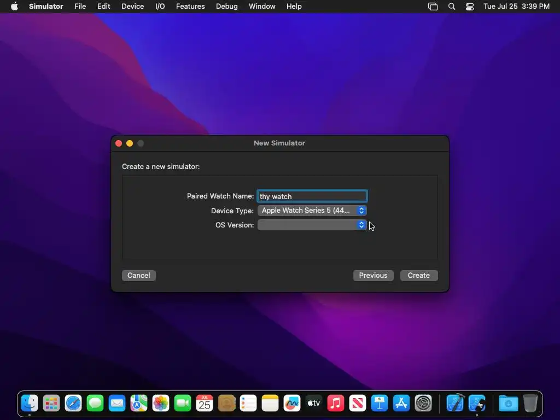Click Create to make the simulator
This screenshot has width=560, height=420.
(419, 276)
